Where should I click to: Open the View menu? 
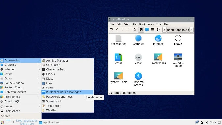(x=127, y=24)
